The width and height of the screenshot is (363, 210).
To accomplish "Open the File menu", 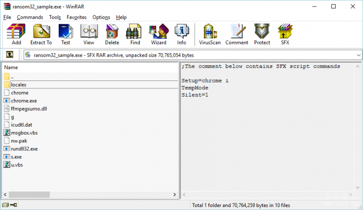I will [7, 17].
